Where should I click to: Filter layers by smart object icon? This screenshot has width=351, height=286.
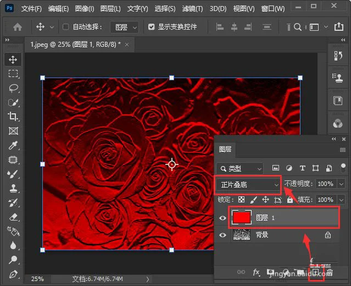(329, 168)
